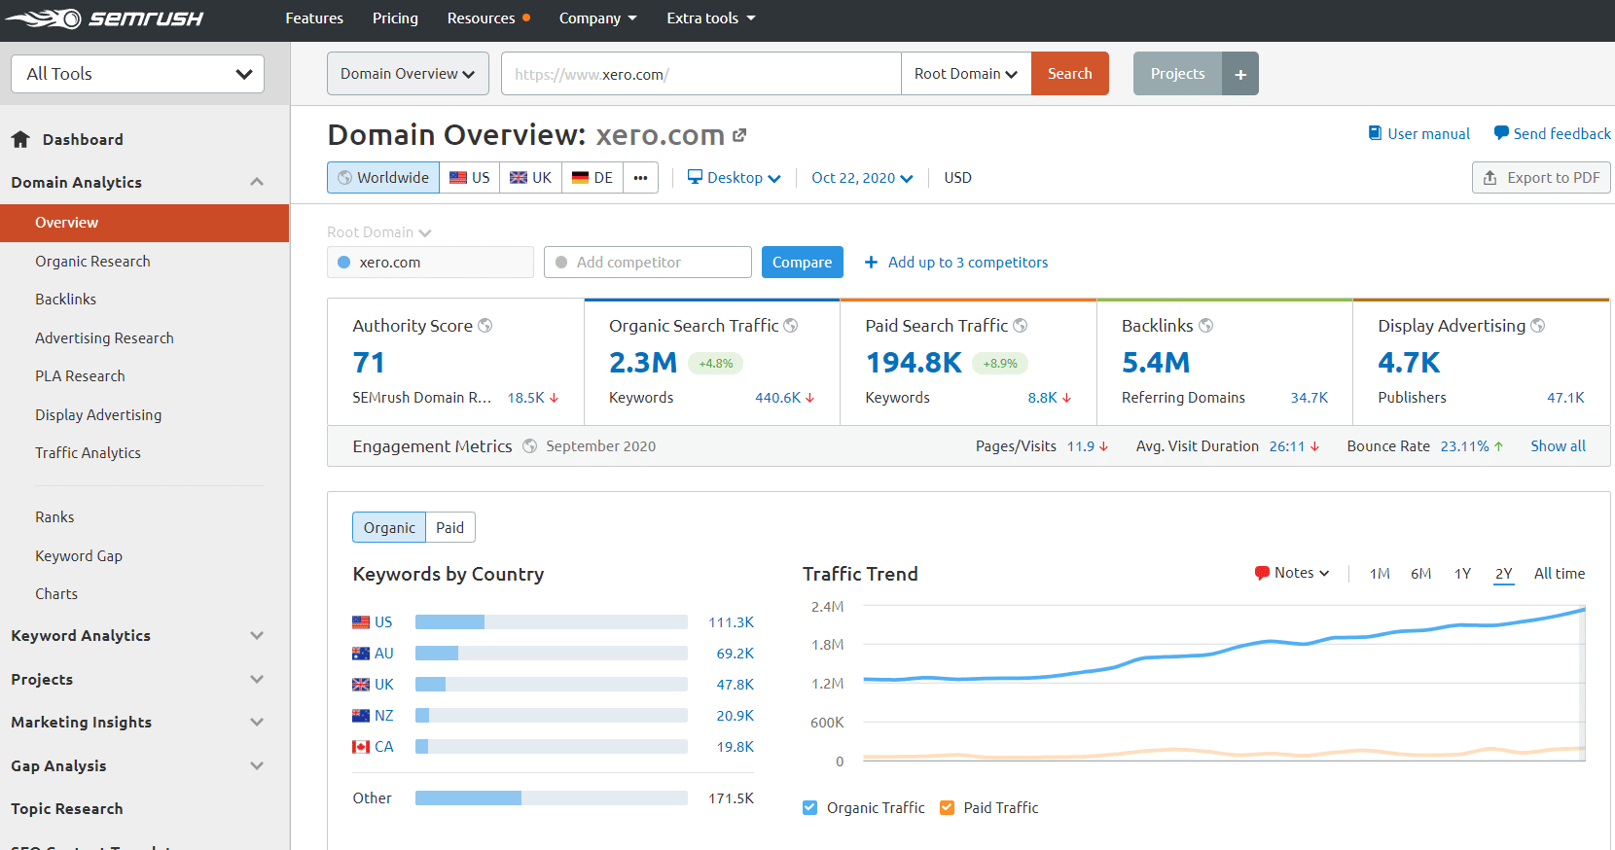Click the plus icon for Add competitors
This screenshot has height=850, width=1615.
(x=871, y=262)
